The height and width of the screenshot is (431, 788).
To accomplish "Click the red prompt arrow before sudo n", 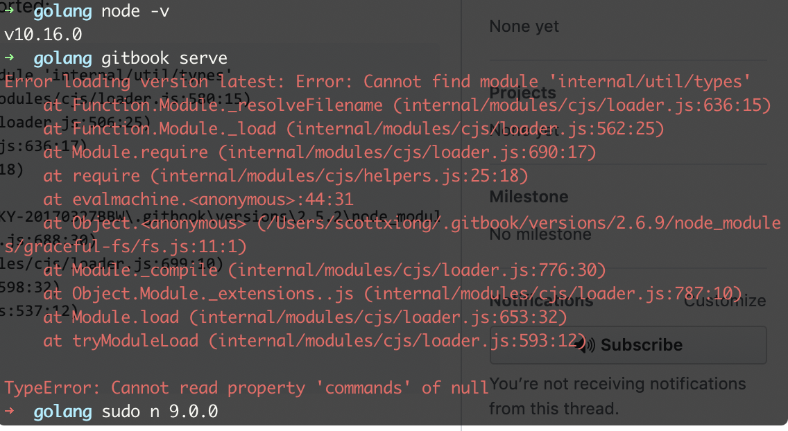I will point(8,411).
